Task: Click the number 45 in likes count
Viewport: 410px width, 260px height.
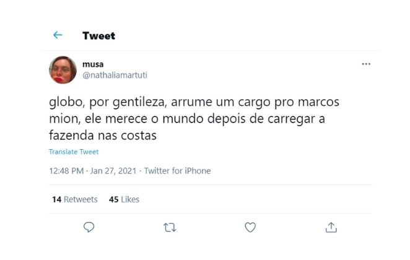Action: [x=113, y=199]
